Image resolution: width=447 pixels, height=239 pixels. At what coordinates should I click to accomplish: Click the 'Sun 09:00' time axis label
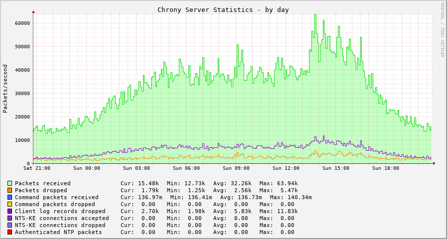tap(236, 168)
